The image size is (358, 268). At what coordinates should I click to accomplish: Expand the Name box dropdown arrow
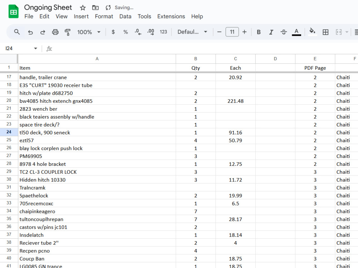pos(35,48)
